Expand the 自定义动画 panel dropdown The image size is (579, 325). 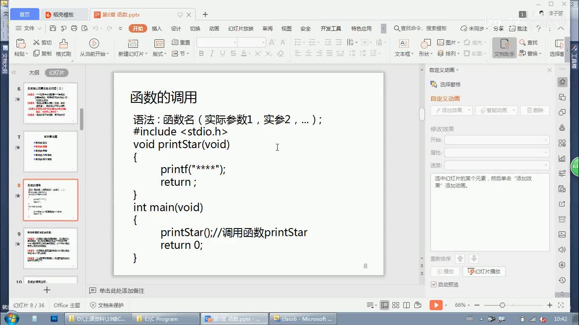[457, 70]
